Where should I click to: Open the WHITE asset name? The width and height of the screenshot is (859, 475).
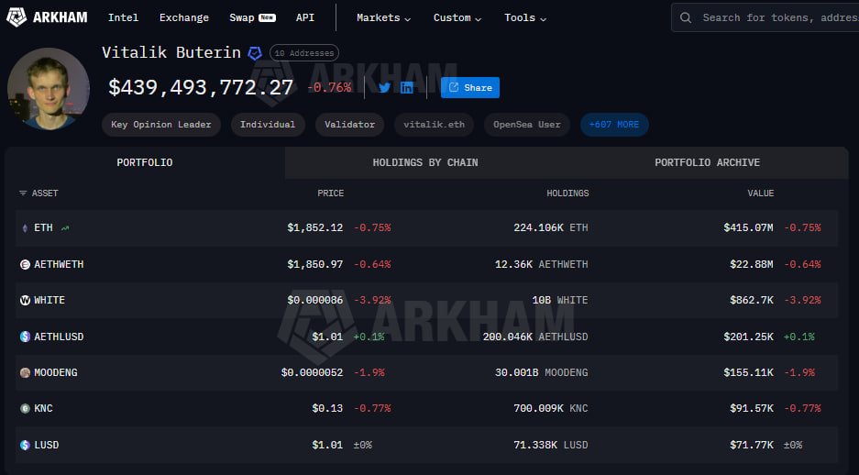[50, 300]
